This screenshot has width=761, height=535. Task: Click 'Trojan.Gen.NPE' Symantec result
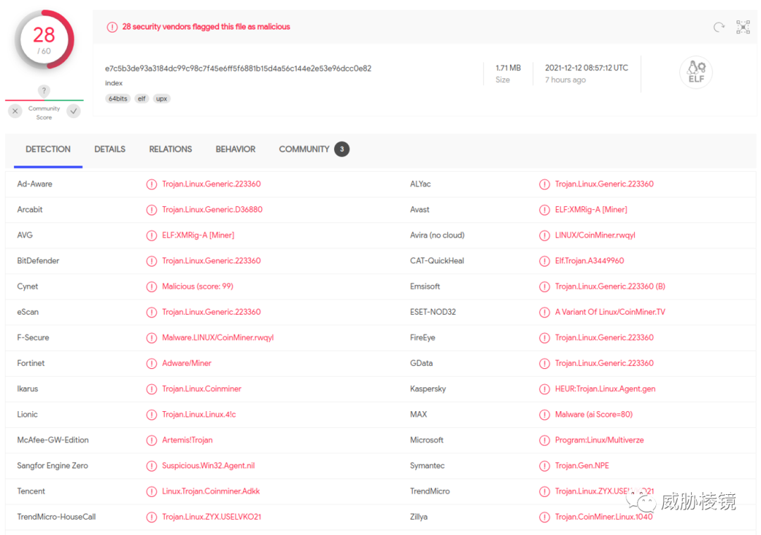582,465
